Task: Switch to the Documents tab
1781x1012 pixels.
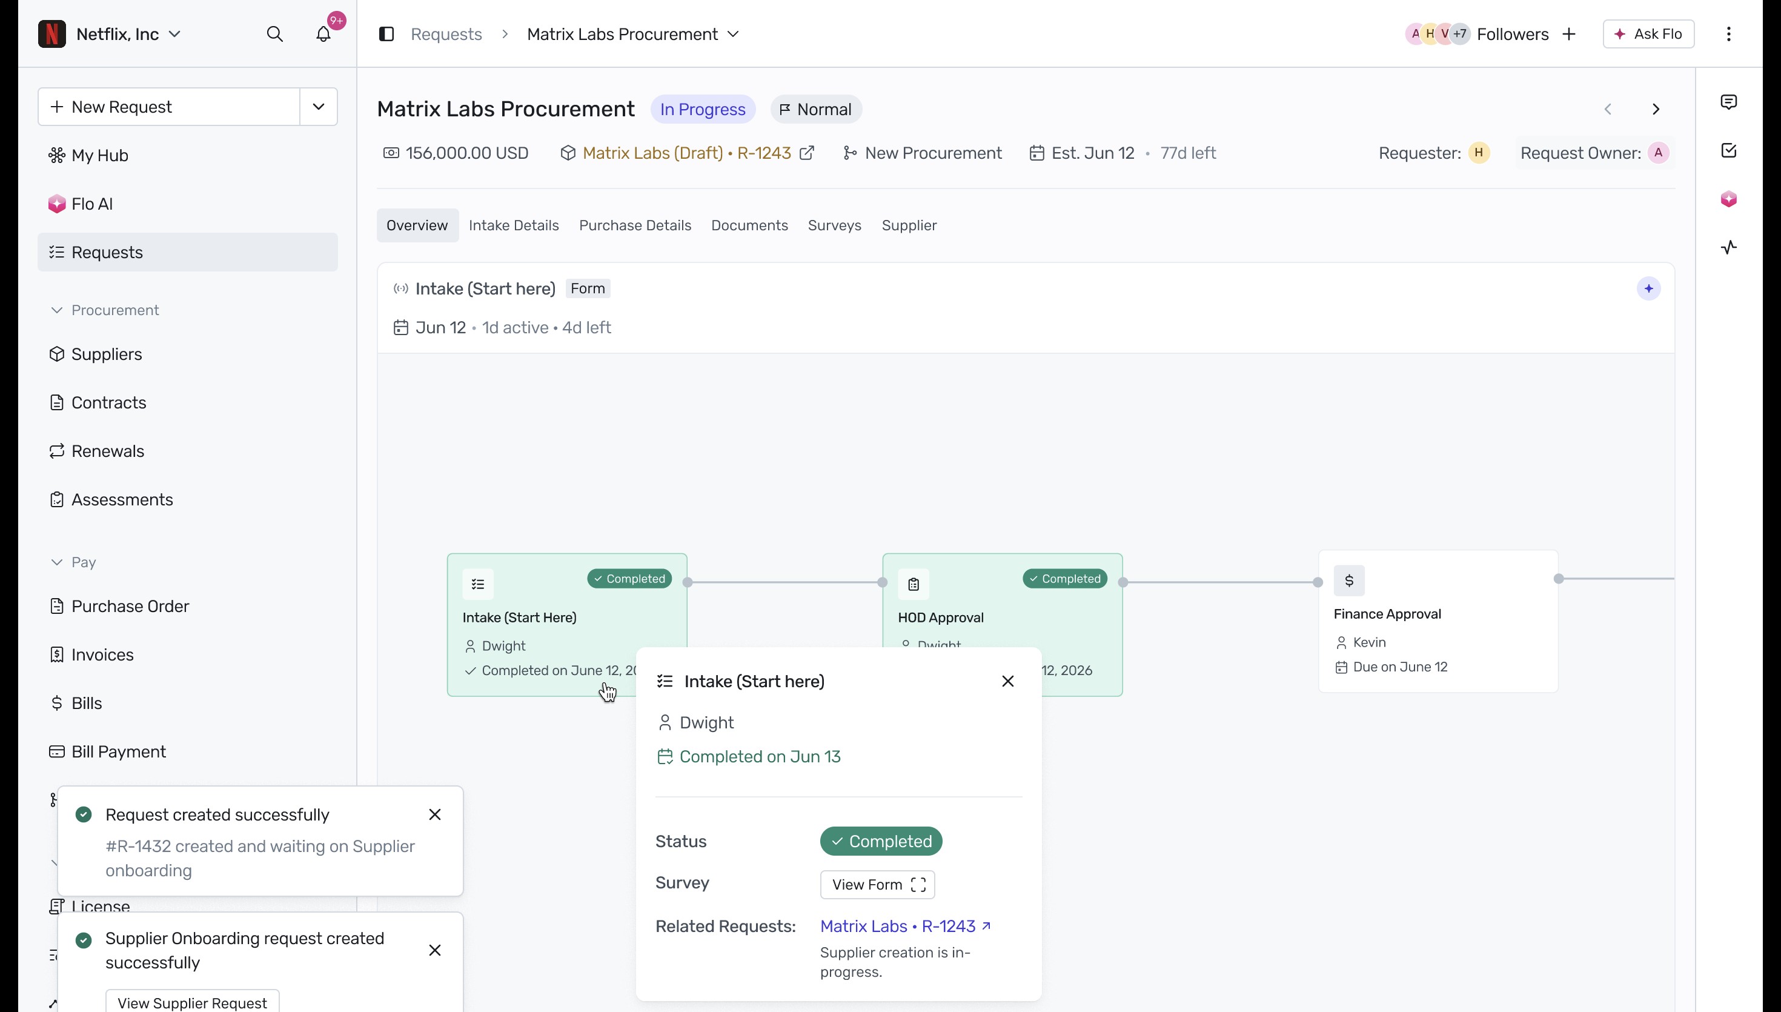Action: coord(749,225)
